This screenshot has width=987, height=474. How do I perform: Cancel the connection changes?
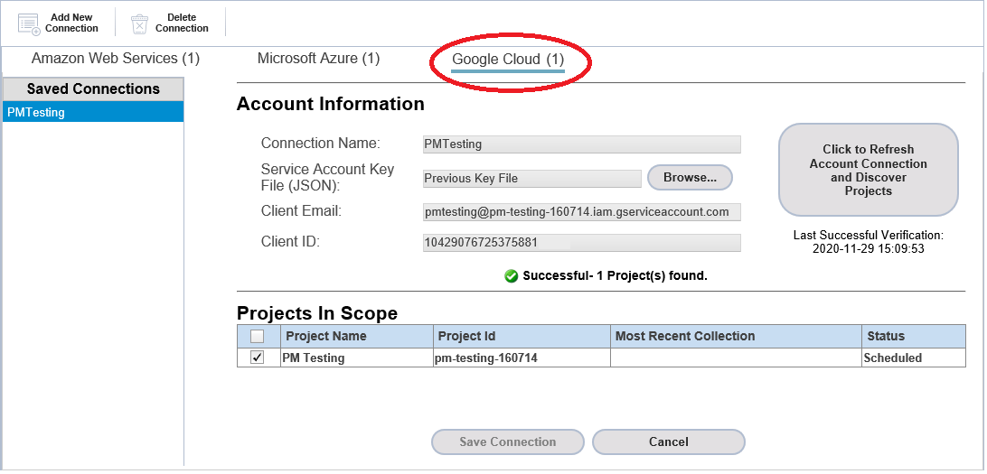click(x=669, y=441)
